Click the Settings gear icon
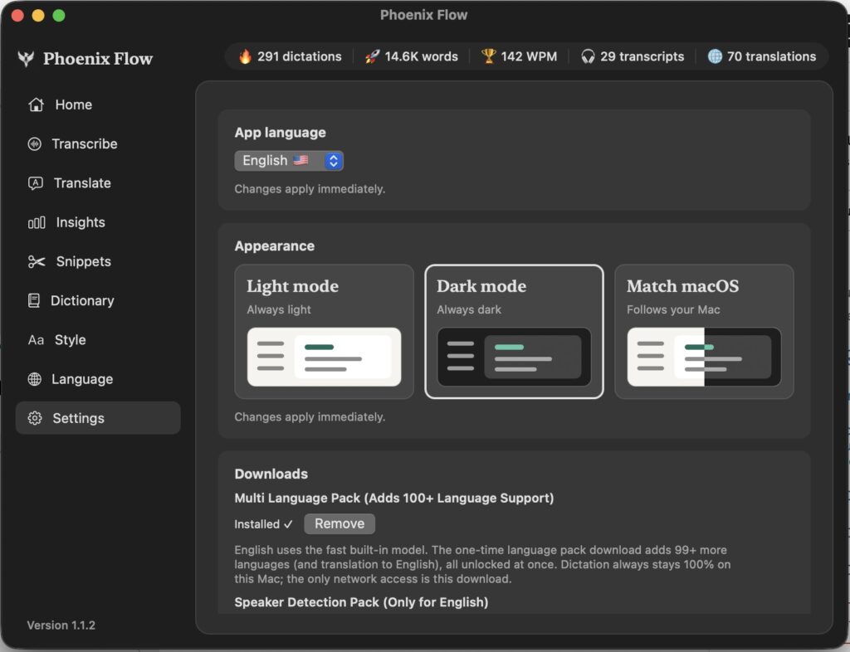The image size is (850, 652). (x=35, y=418)
